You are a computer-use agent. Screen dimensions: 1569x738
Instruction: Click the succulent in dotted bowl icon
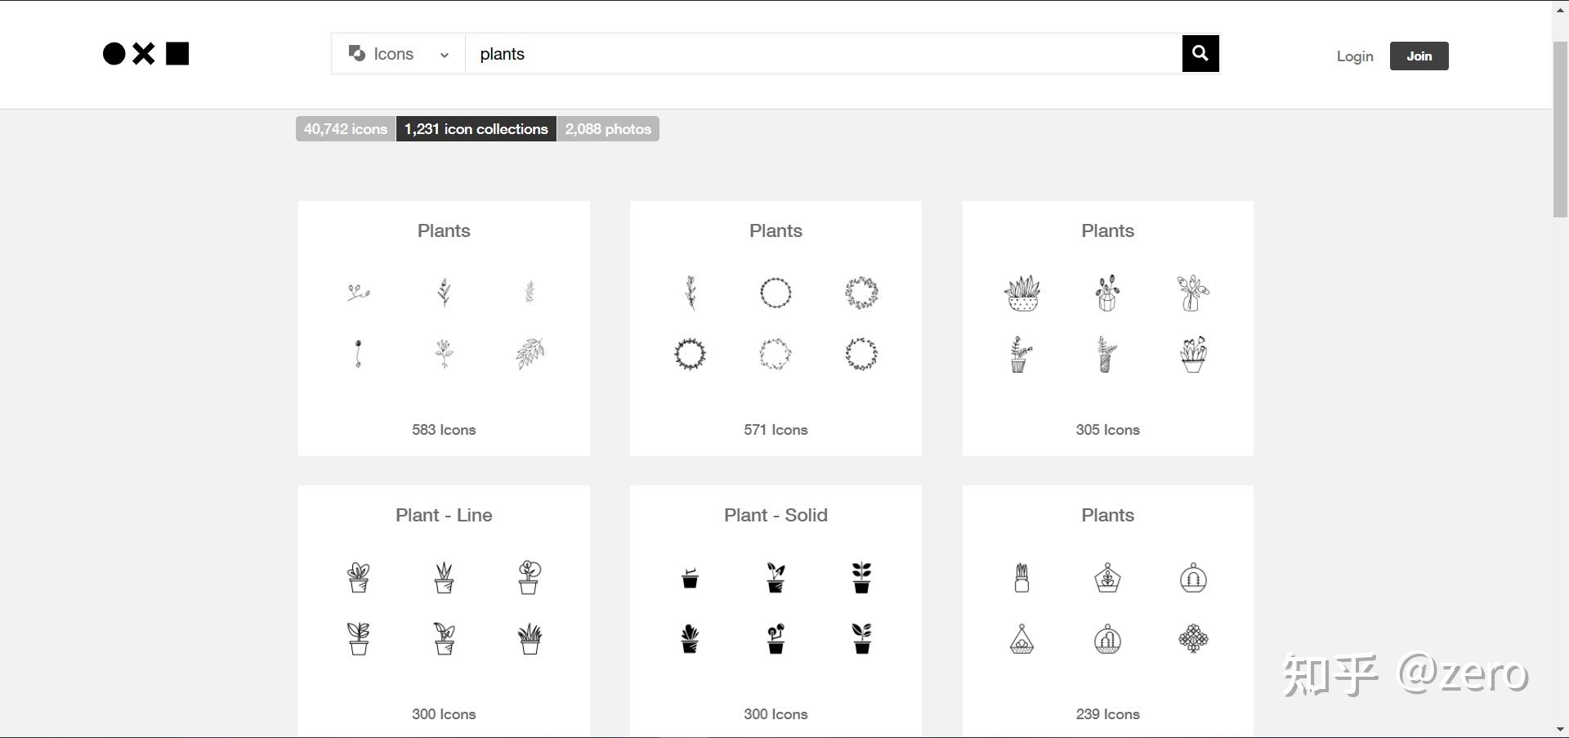(x=1022, y=293)
